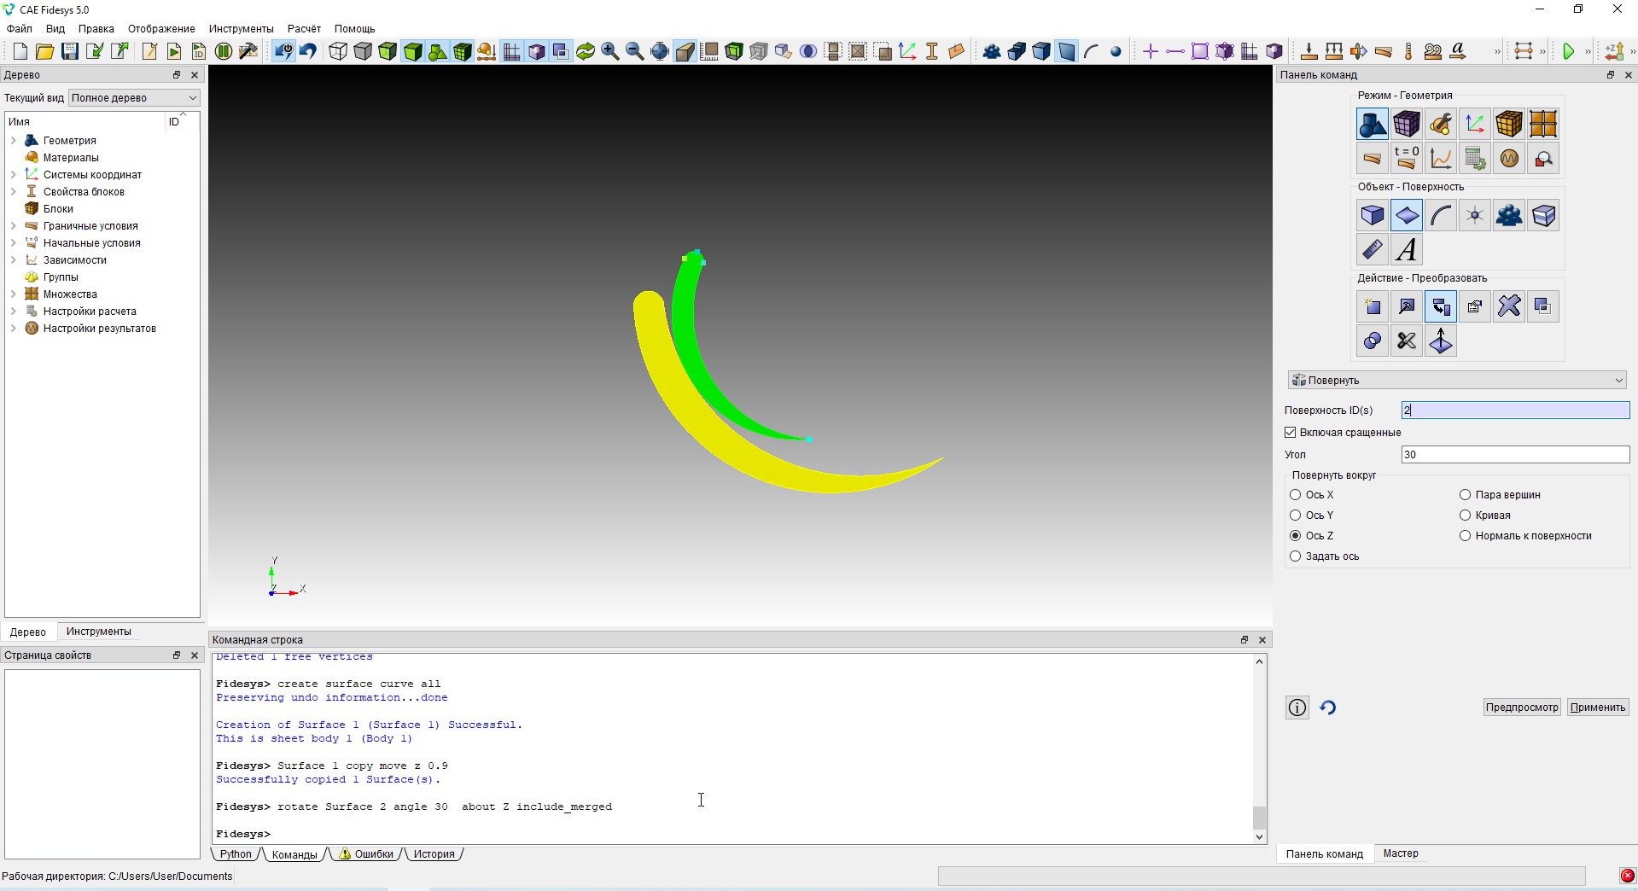Expand the 'Начальные условия' tree node
The width and height of the screenshot is (1638, 891).
click(x=14, y=243)
